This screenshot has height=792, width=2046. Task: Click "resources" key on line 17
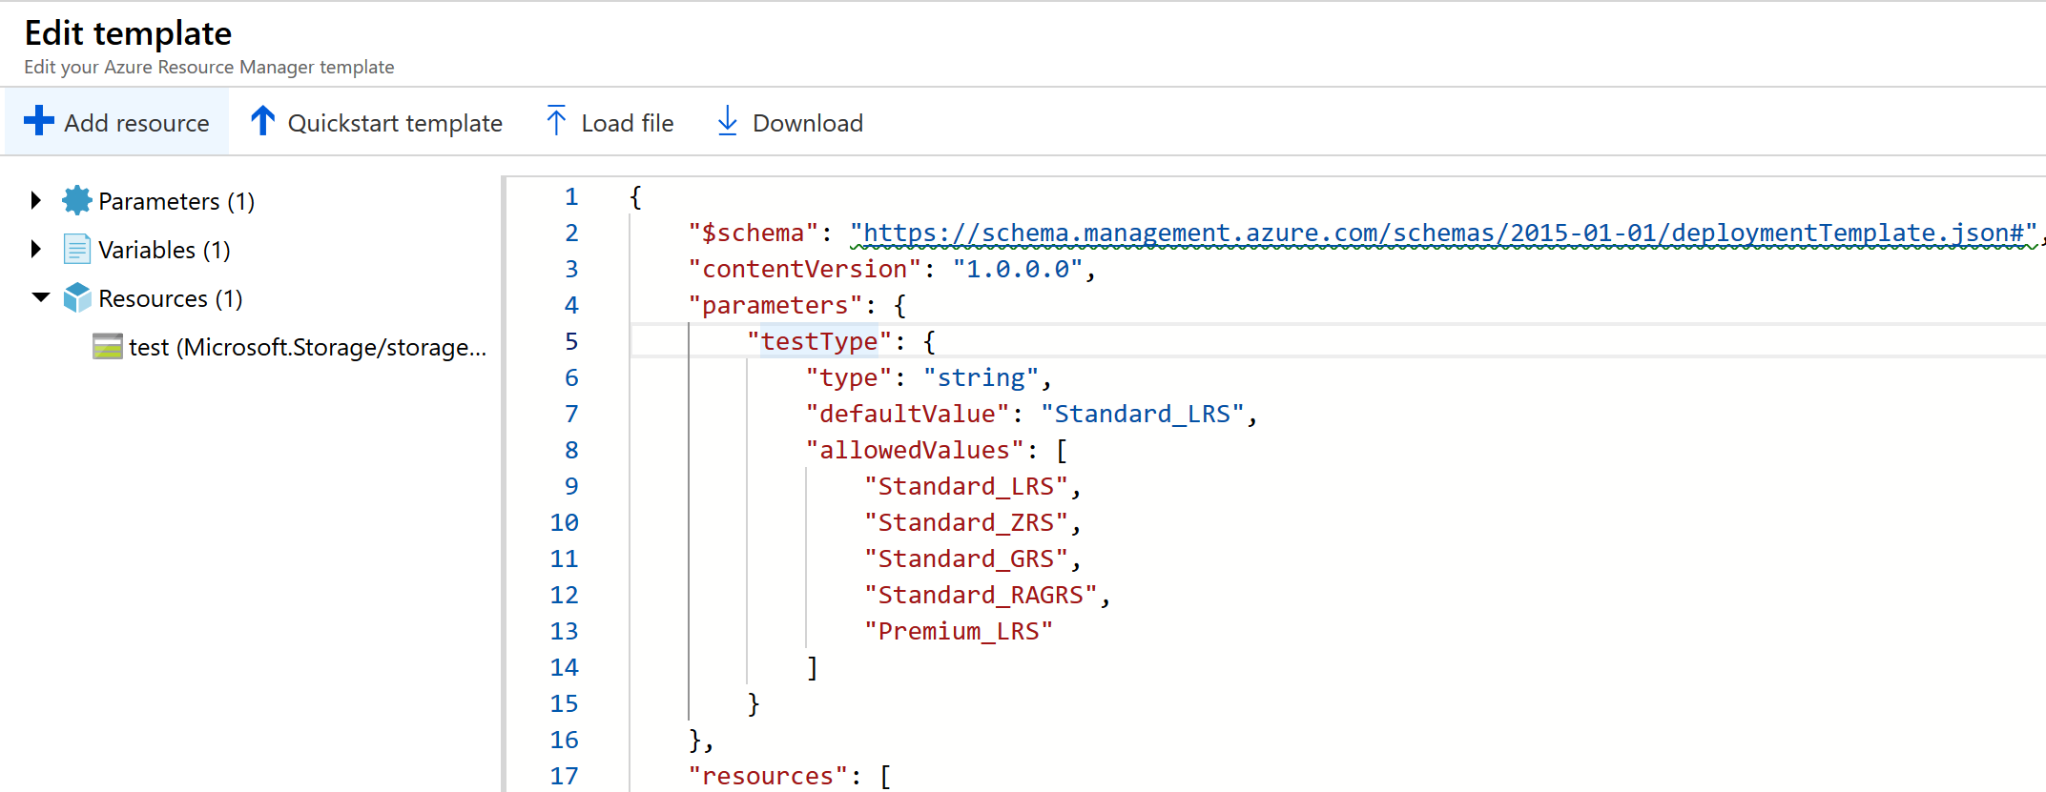[x=768, y=776]
